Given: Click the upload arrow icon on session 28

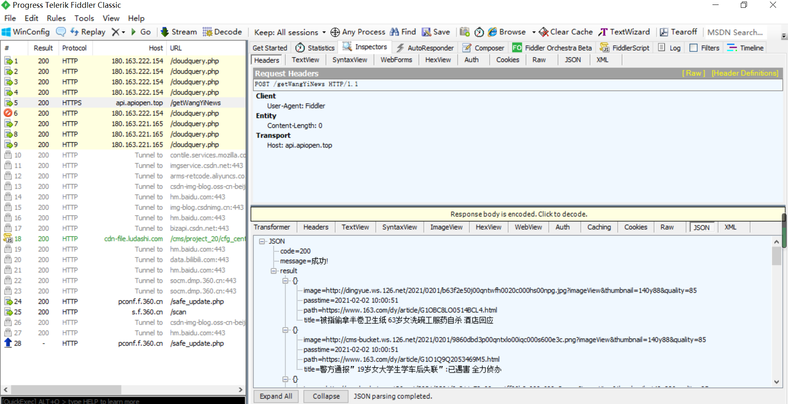Looking at the screenshot, I should coord(8,343).
